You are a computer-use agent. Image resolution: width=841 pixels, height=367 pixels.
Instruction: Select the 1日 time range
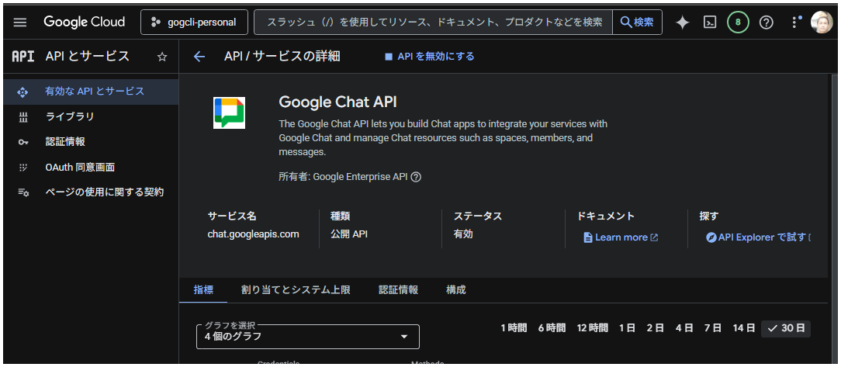pos(627,328)
